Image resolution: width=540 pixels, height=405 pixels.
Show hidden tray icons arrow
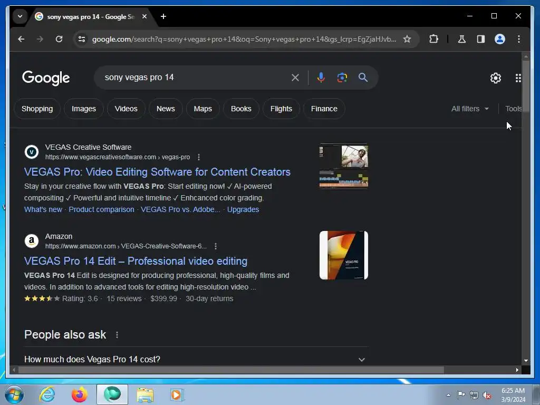(x=448, y=395)
